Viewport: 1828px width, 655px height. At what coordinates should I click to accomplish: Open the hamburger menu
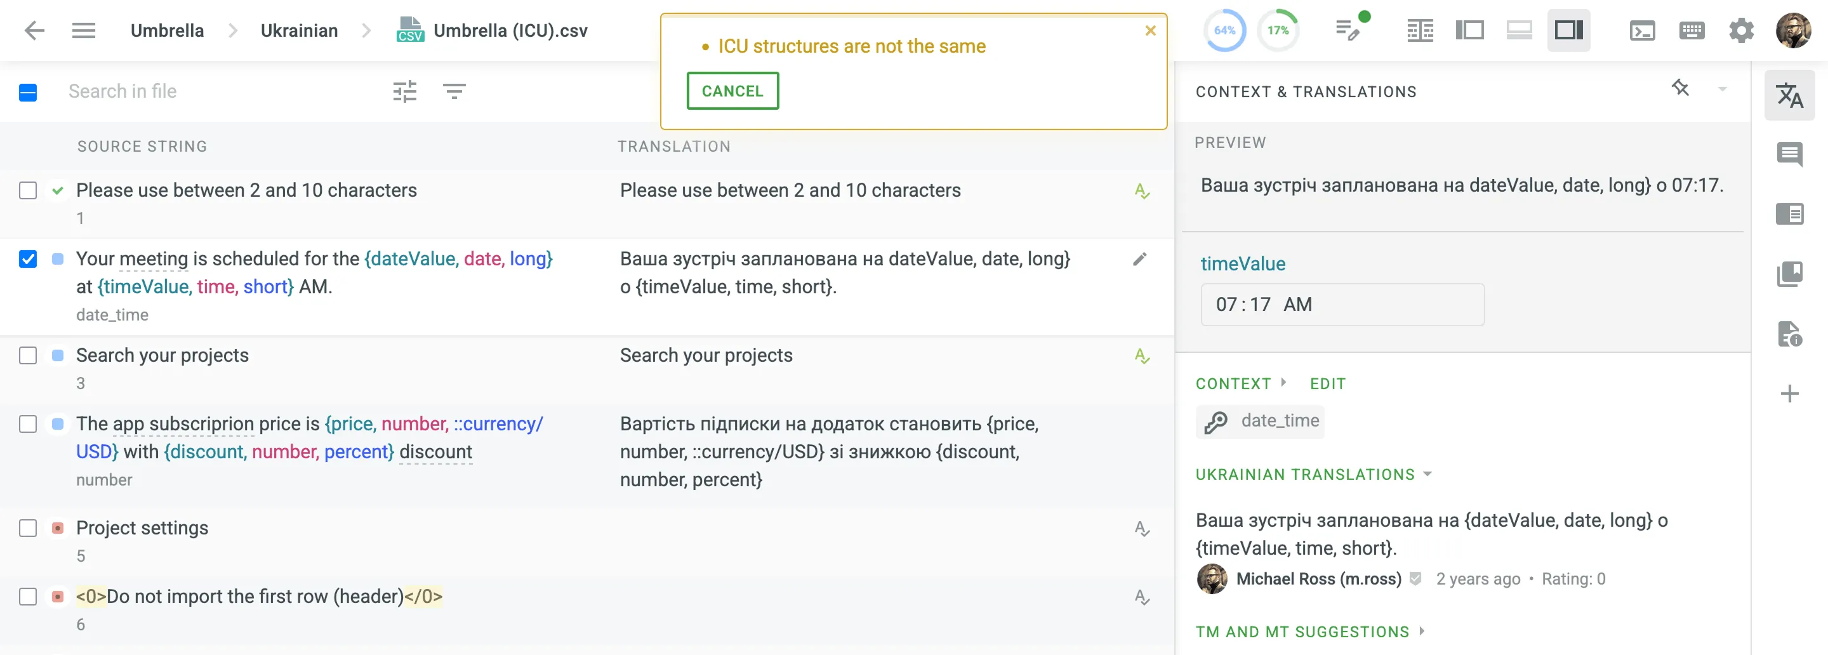(x=84, y=30)
